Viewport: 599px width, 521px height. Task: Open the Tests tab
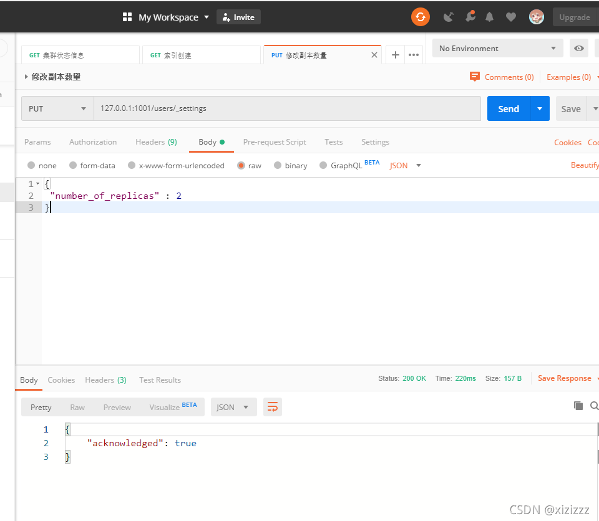pos(333,142)
